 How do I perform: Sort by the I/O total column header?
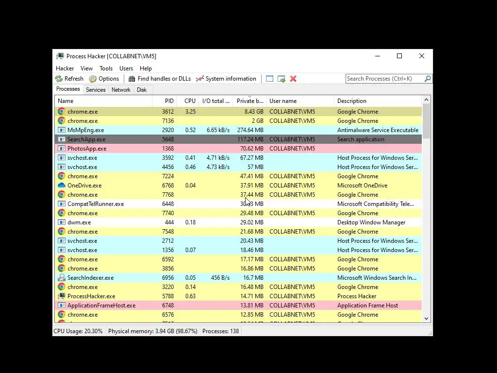[x=215, y=101]
